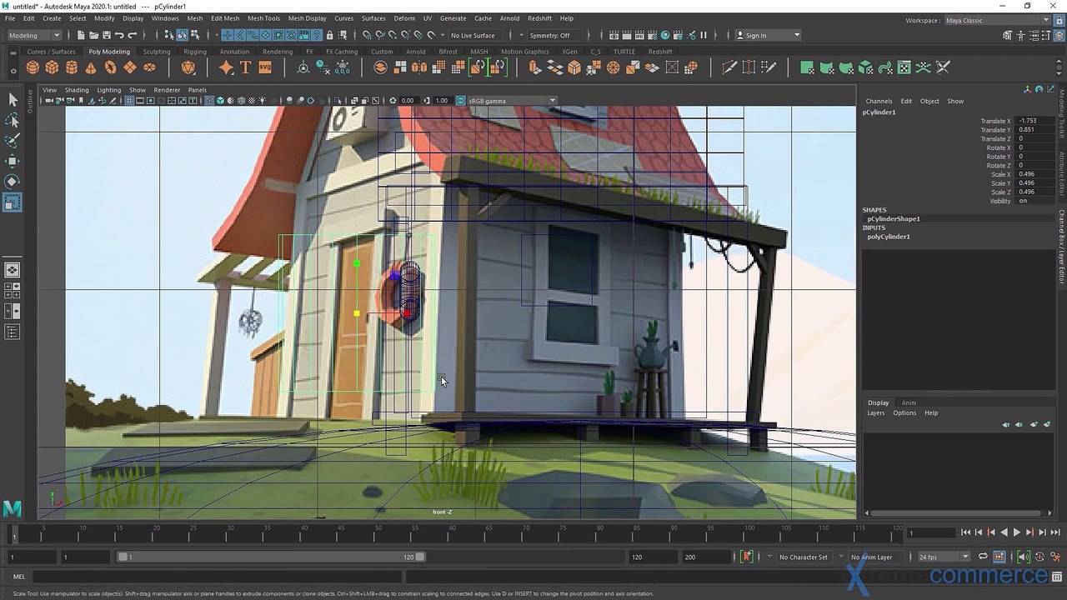Click the Undo arrow icon
The width and height of the screenshot is (1067, 600).
[119, 35]
